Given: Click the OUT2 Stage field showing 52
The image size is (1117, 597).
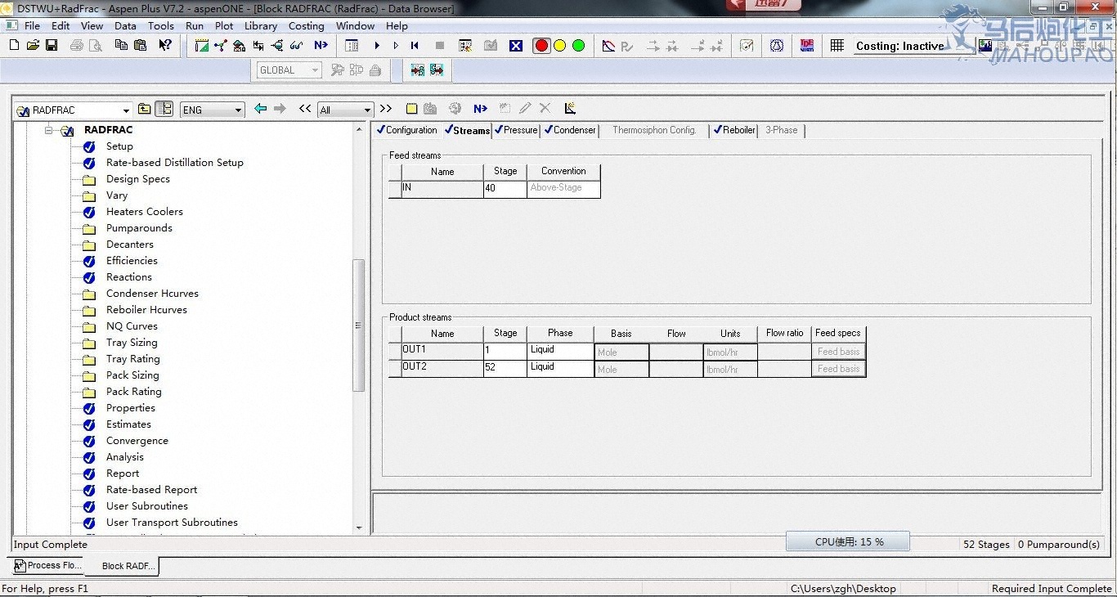Looking at the screenshot, I should 505,368.
